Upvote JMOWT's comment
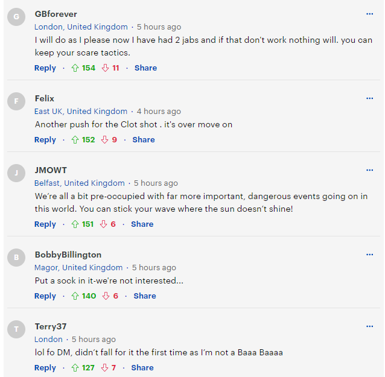This screenshot has height=377, width=385. click(x=75, y=224)
